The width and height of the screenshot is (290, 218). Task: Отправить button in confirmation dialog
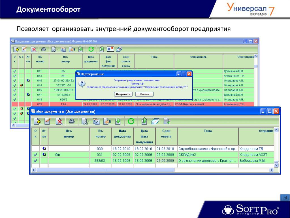pyautogui.click(x=123, y=94)
